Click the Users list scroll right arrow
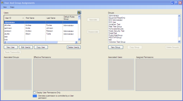The height and width of the screenshot is (101, 183). tap(76, 42)
